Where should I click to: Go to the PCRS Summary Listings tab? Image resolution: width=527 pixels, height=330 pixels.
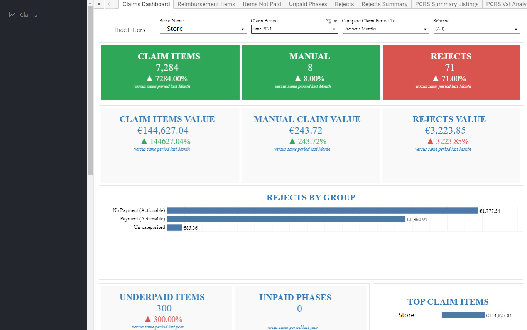coord(447,4)
